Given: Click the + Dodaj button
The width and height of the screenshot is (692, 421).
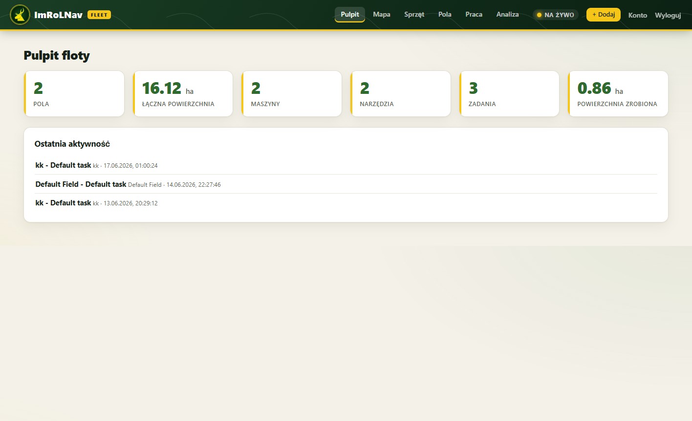Looking at the screenshot, I should click(604, 15).
